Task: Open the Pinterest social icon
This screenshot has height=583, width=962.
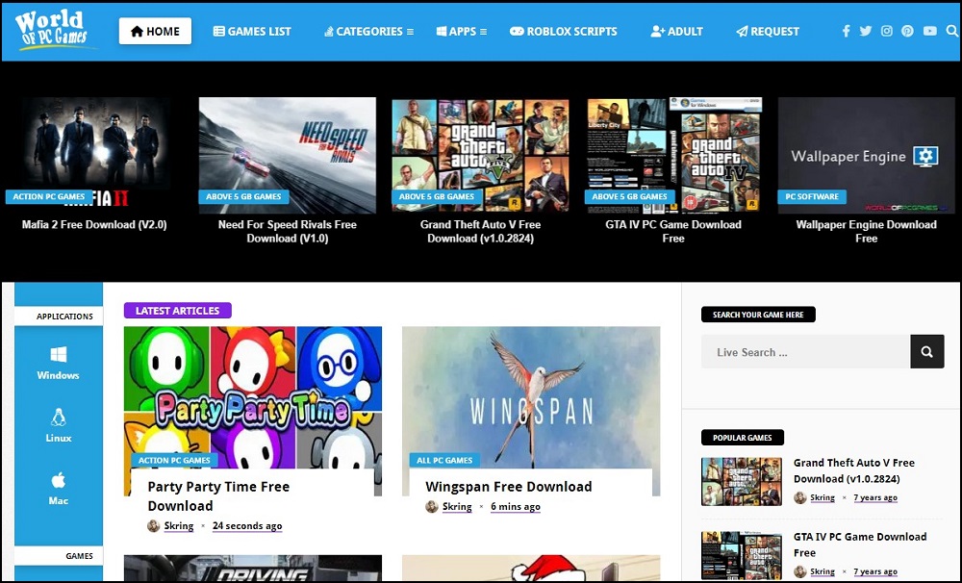Action: pos(907,31)
